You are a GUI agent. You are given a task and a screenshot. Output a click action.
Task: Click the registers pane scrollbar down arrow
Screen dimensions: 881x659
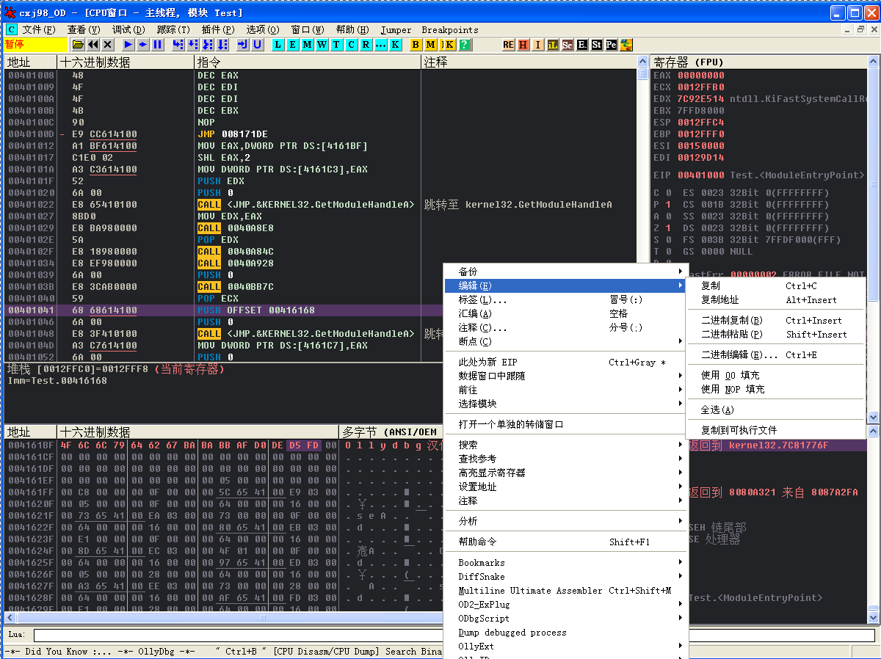873,417
